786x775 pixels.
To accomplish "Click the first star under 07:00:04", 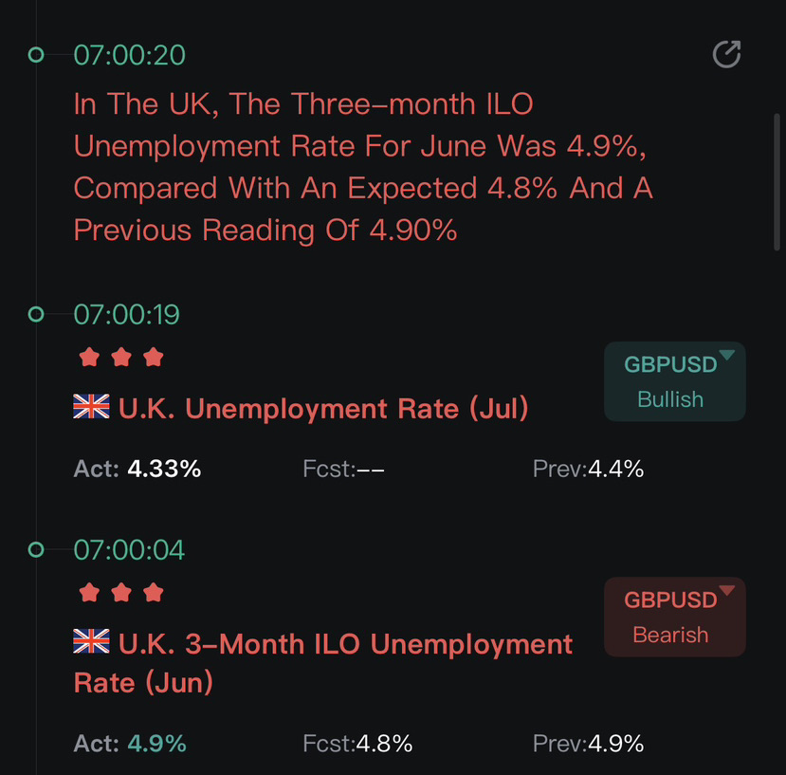I will 89,593.
